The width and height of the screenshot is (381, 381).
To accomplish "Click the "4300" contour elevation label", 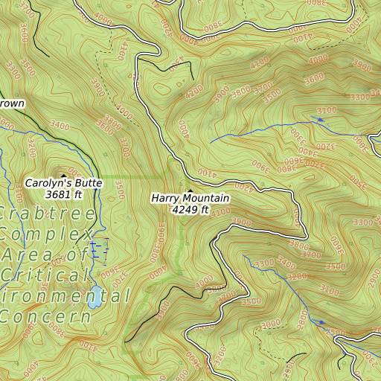I will [176, 63].
